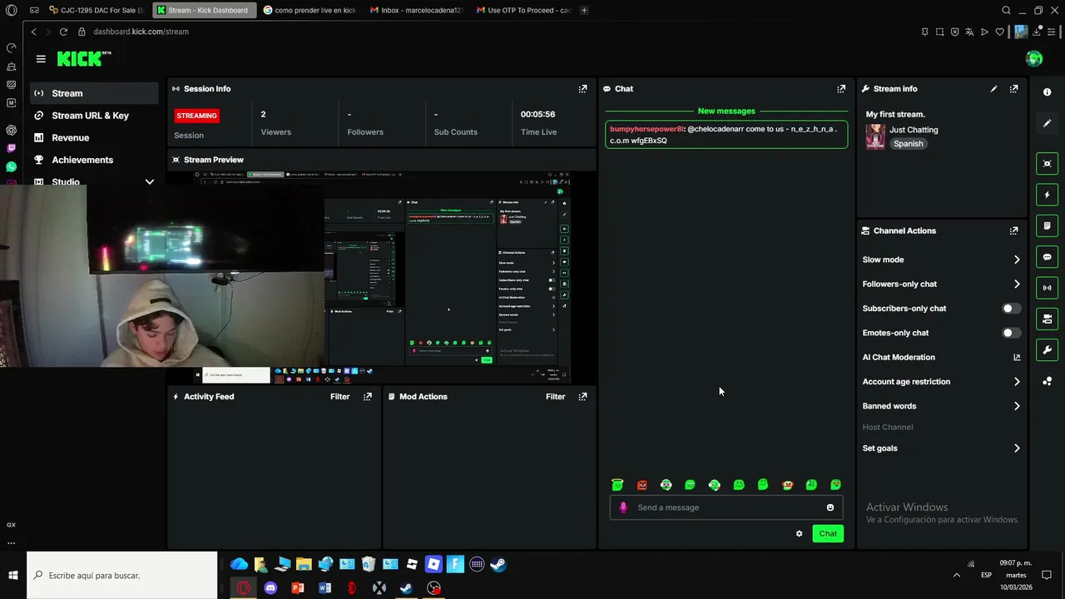Enable Emotes-only chat toggle
Viewport: 1065px width, 599px height.
(x=1011, y=333)
